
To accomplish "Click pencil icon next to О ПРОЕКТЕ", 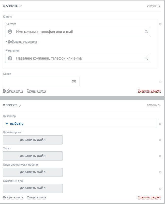I will [20, 105].
